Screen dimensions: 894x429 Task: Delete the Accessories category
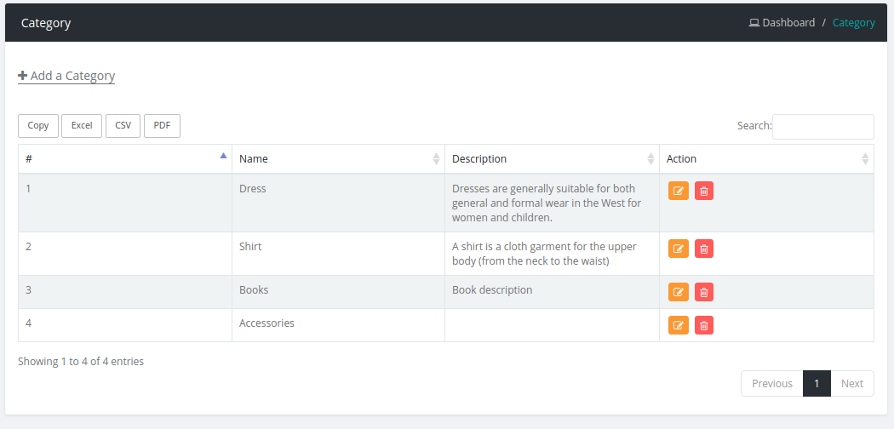click(x=704, y=325)
